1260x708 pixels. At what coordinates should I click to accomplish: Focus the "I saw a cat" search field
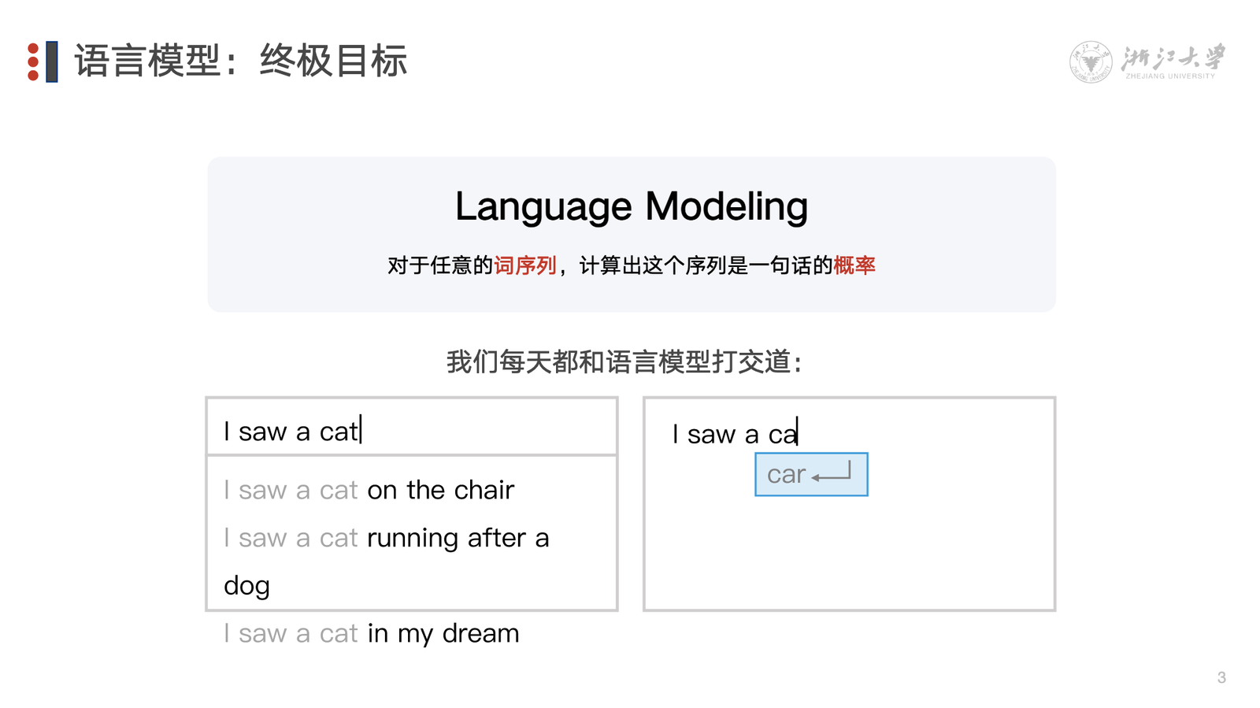(x=411, y=431)
